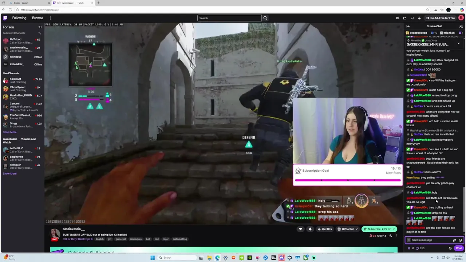Screen dimensions: 466x262
Task: Follow the channel with the heart icon
Action: pyautogui.click(x=300, y=229)
